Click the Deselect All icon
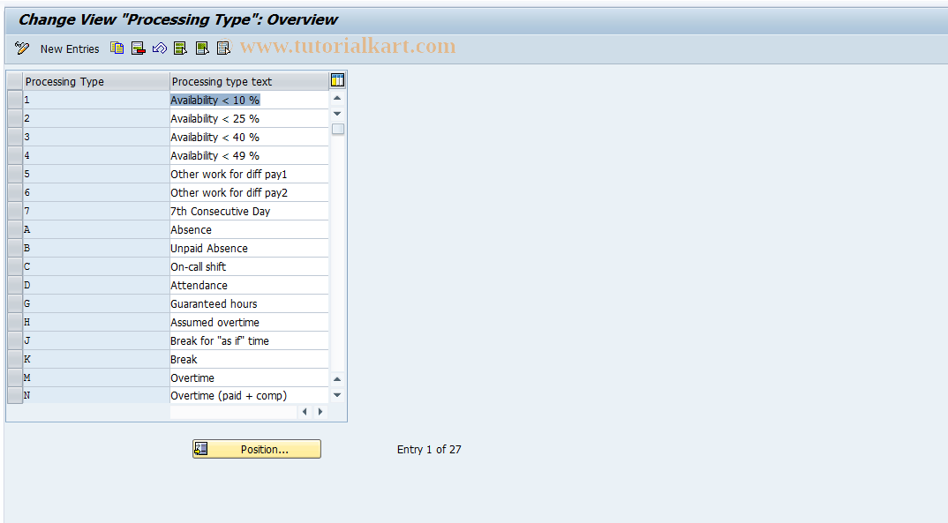The width and height of the screenshot is (948, 523). click(223, 49)
